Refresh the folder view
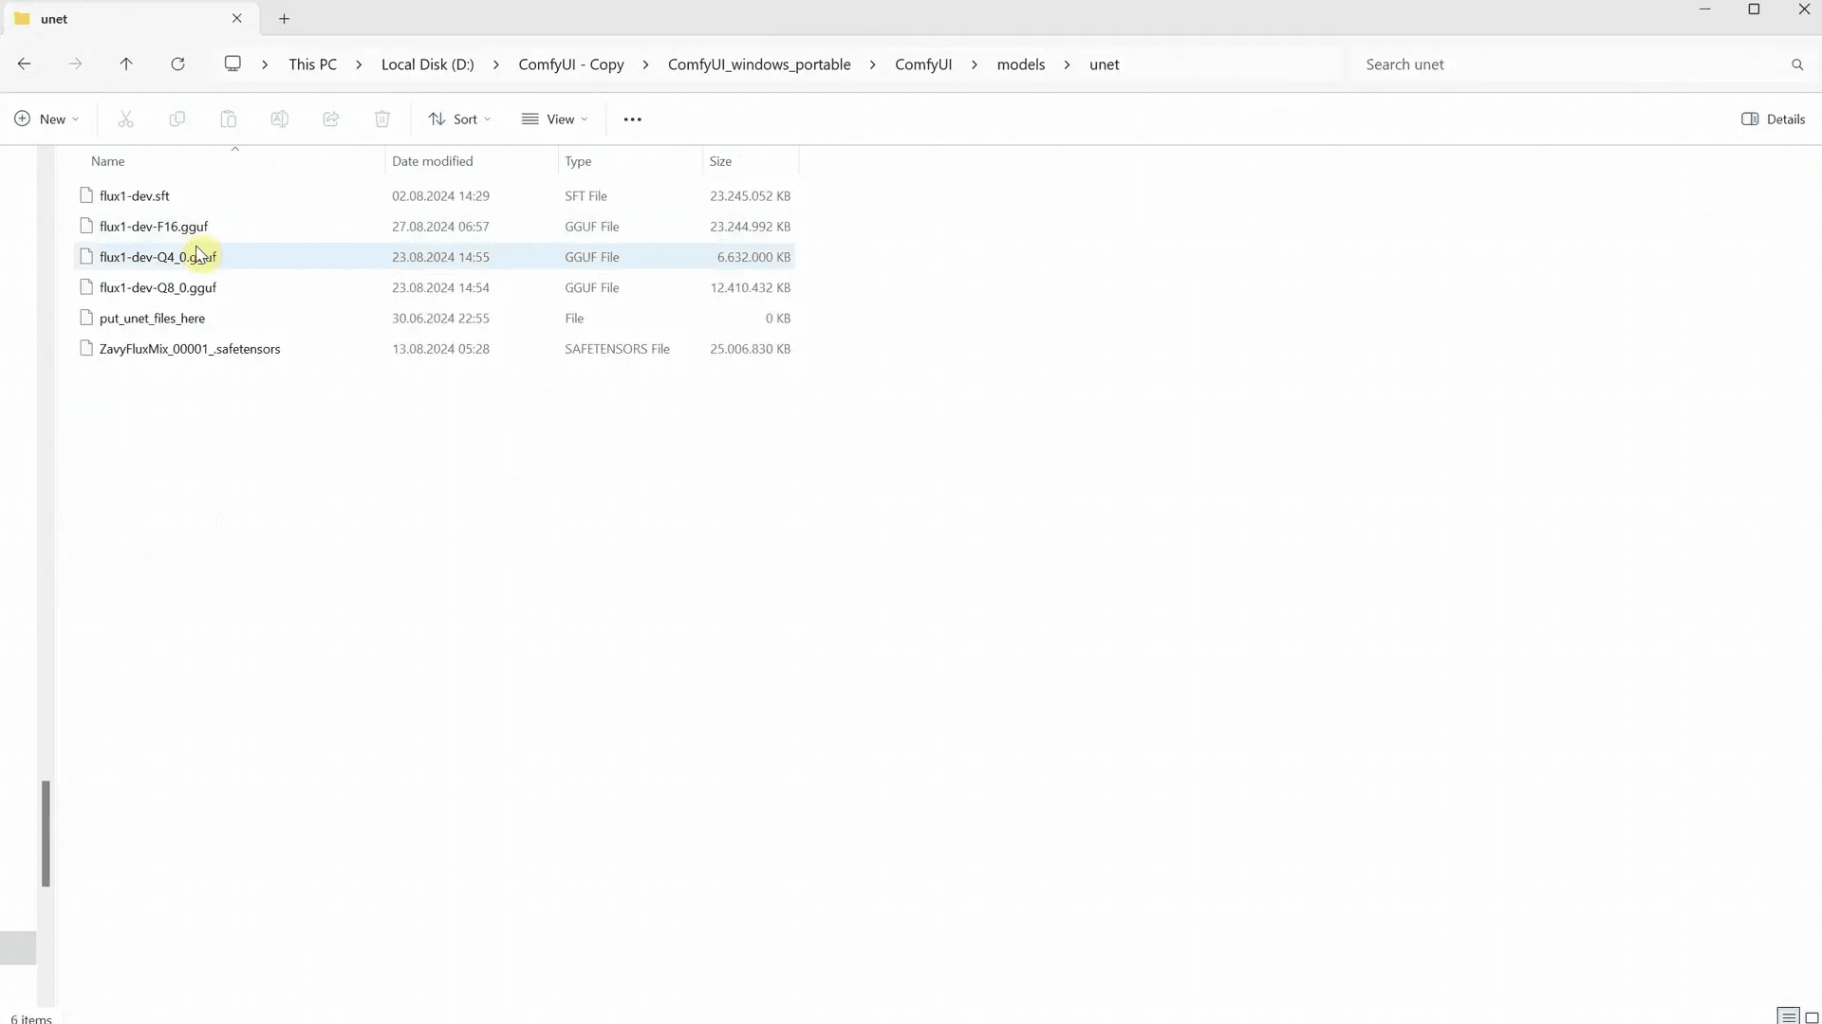 (177, 64)
